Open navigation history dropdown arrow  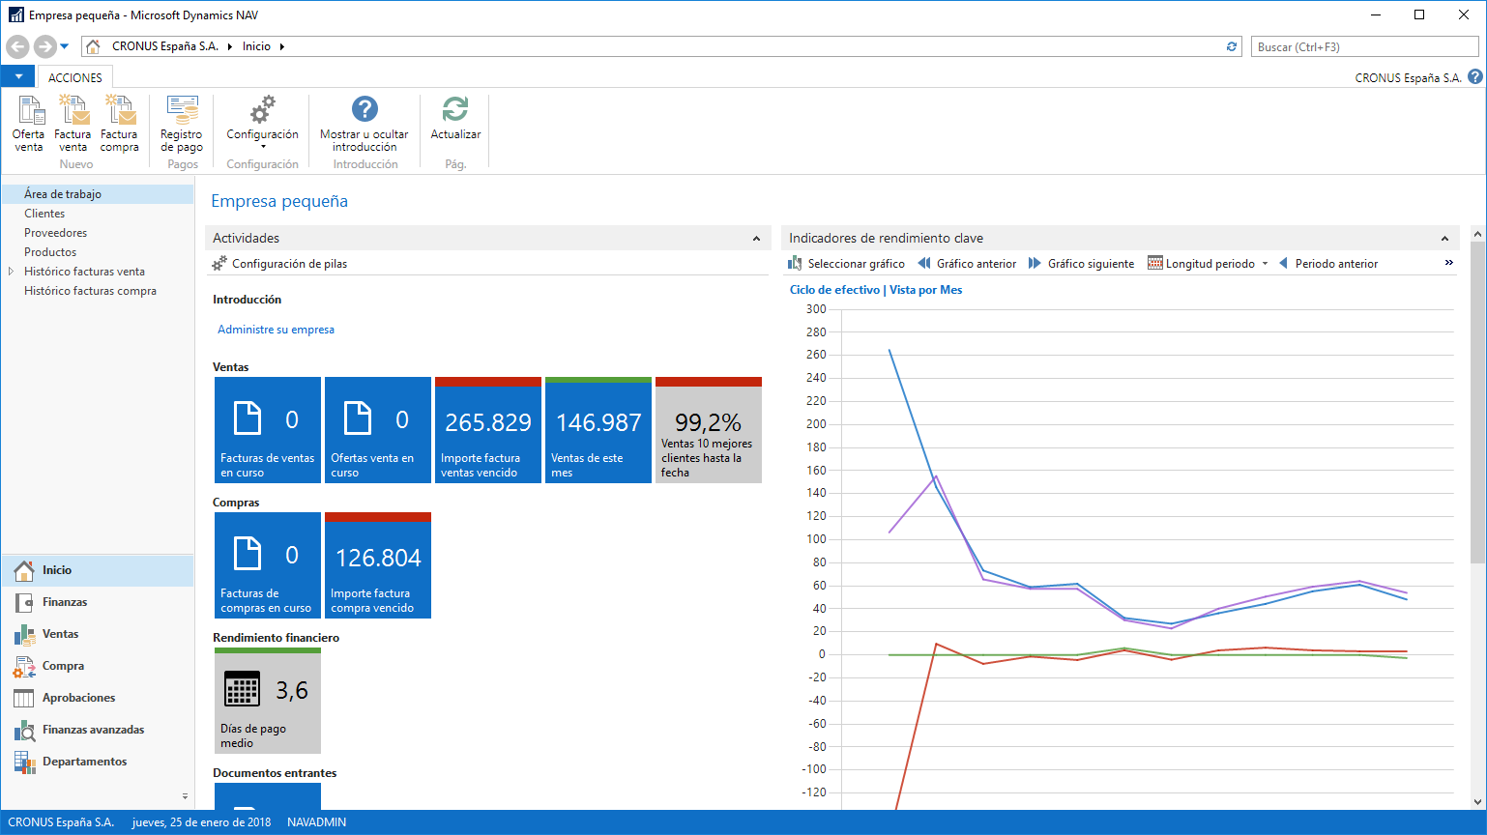pos(65,46)
